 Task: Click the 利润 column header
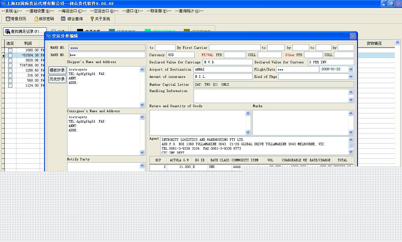coord(28,43)
